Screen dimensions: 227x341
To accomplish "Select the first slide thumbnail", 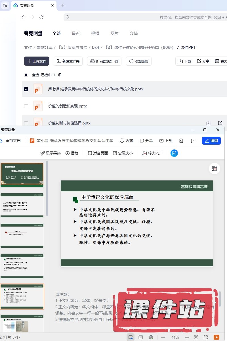I will click(x=22, y=175).
